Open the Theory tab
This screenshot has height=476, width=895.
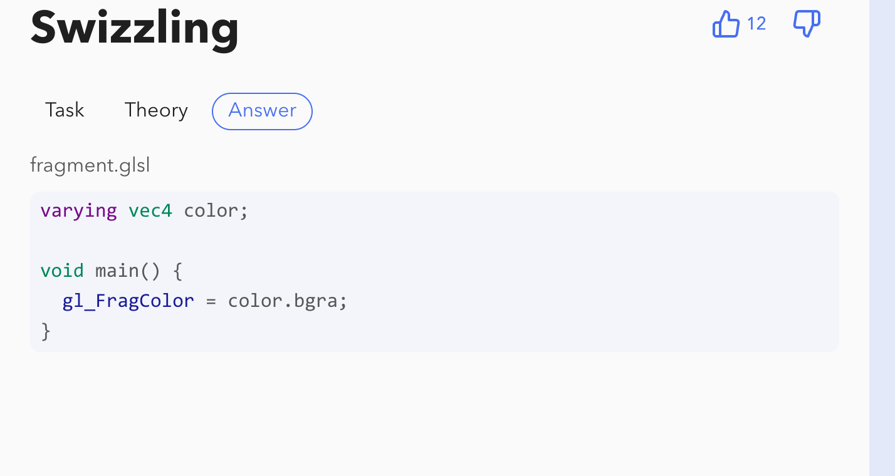pos(156,110)
